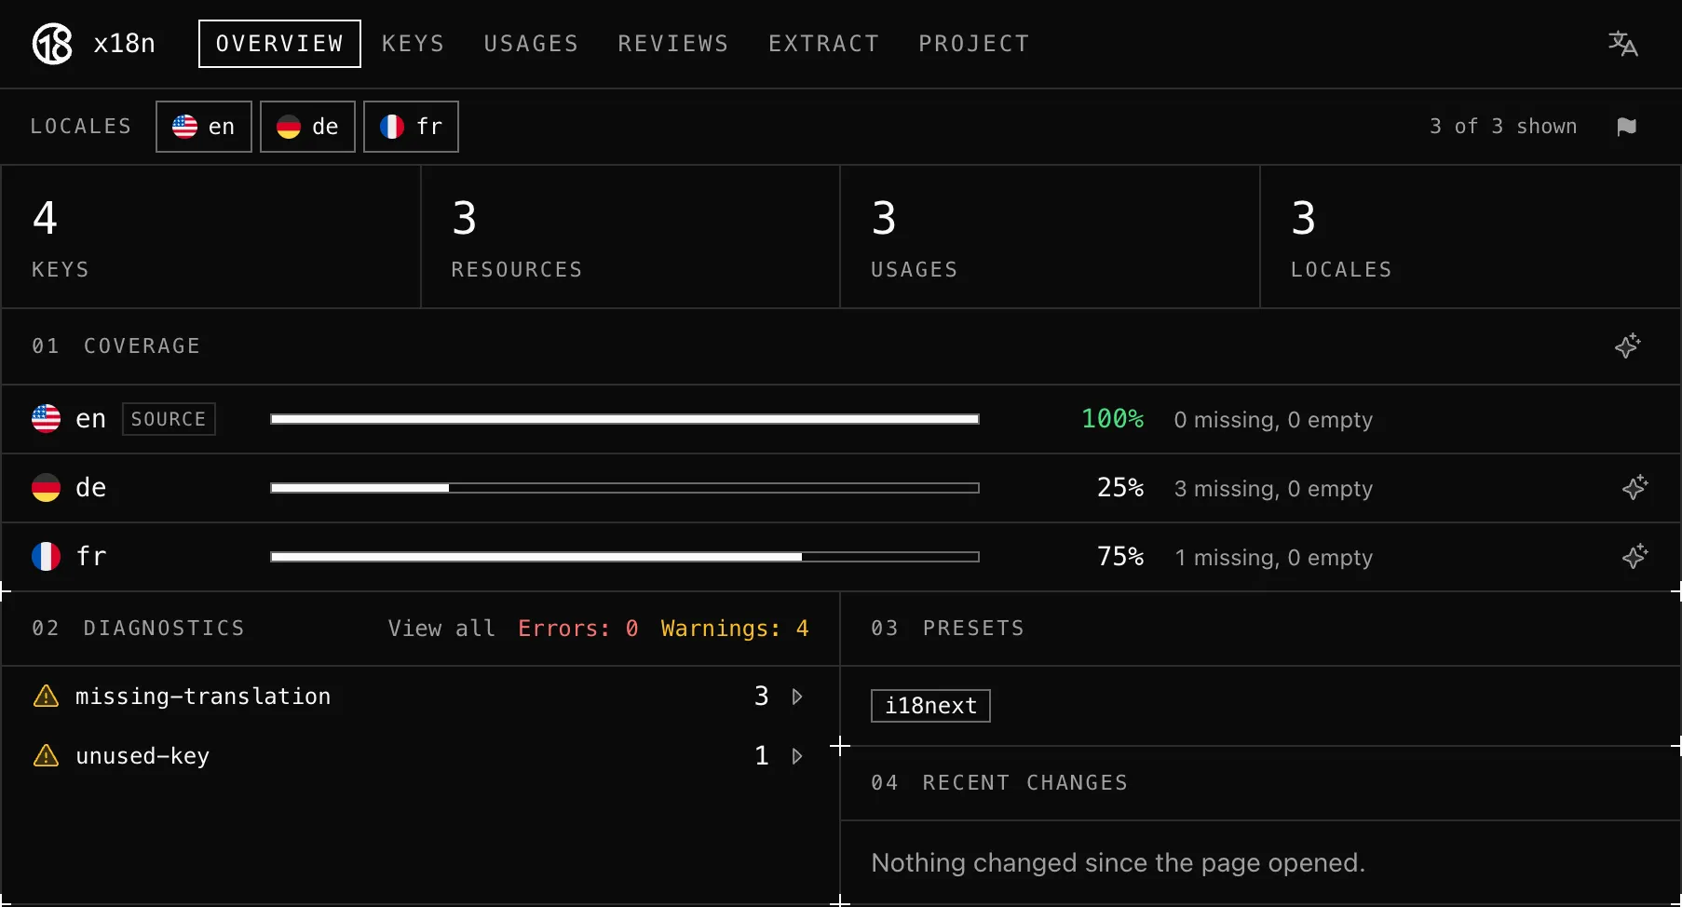Image resolution: width=1682 pixels, height=907 pixels.
Task: Open the 3 Usages stat card
Action: [1050, 237]
